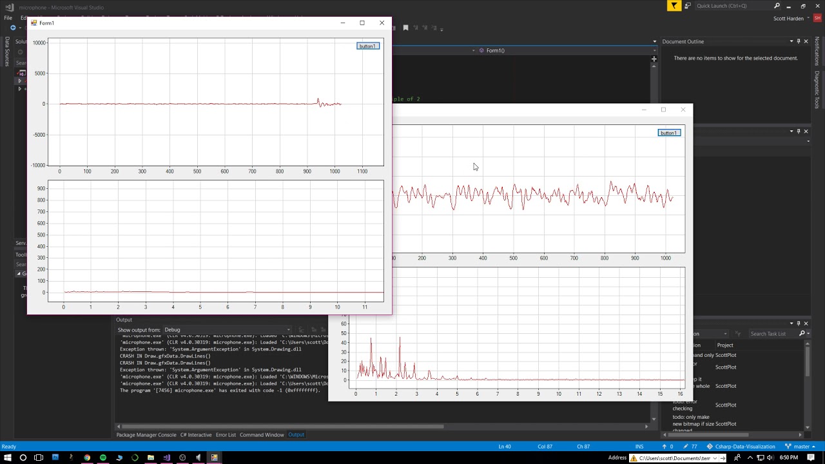The width and height of the screenshot is (825, 464).
Task: Click the toolbar bookmark icon
Action: (x=405, y=28)
